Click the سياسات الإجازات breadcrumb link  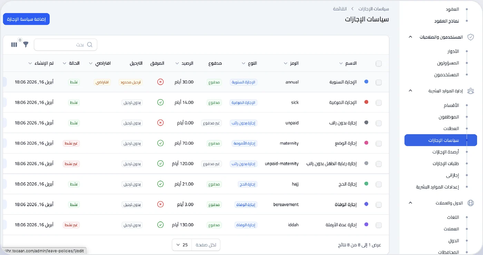[x=374, y=9]
